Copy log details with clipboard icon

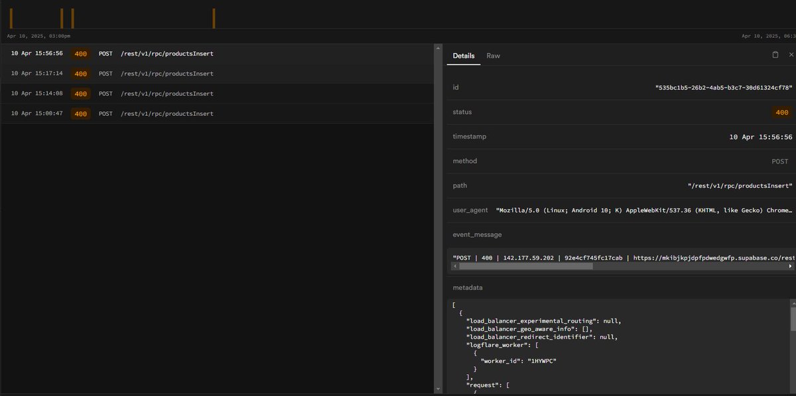point(775,55)
